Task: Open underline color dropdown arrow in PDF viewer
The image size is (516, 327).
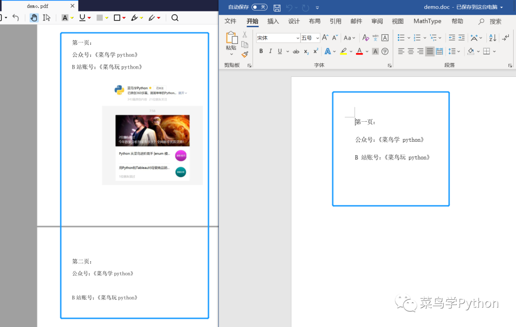Action: (x=89, y=18)
